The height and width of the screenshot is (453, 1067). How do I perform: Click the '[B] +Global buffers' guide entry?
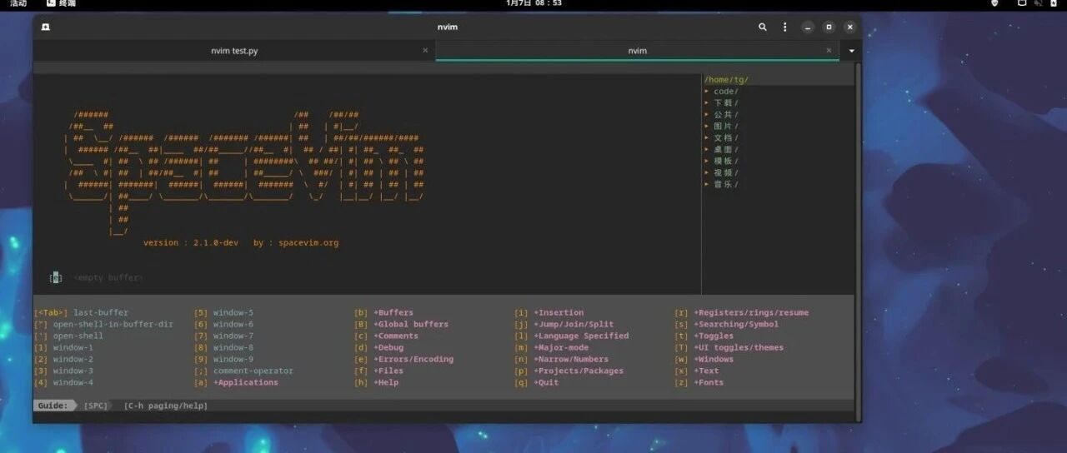(402, 325)
